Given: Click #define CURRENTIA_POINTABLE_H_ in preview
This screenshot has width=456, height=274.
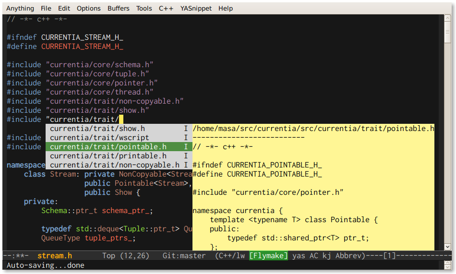Looking at the screenshot, I should [x=257, y=174].
